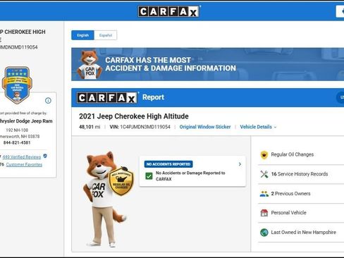Screen dimensions: 344x258
Task: Open the No Accidents Reported card chevron
Action: click(x=240, y=164)
